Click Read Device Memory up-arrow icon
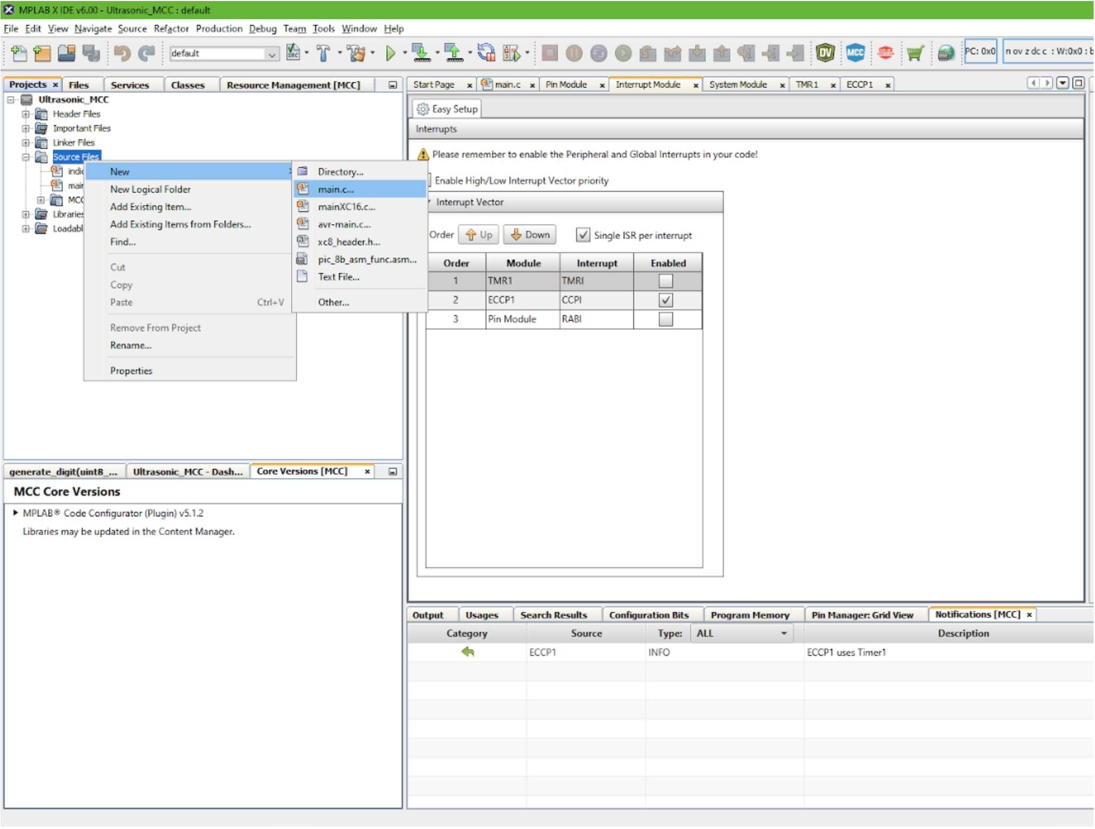The image size is (1095, 829). pyautogui.click(x=454, y=53)
